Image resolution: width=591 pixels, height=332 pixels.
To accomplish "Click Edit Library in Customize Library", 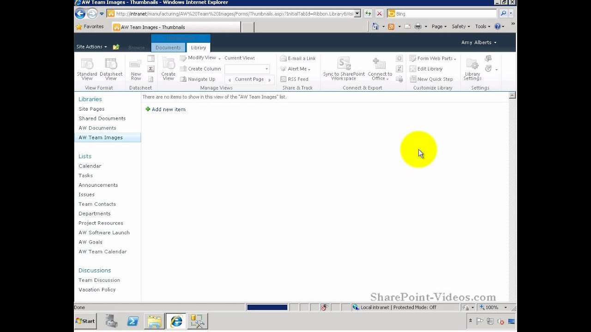I will tap(426, 69).
